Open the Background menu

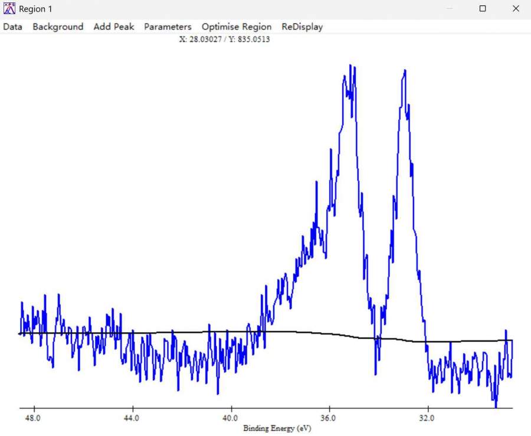pos(58,27)
